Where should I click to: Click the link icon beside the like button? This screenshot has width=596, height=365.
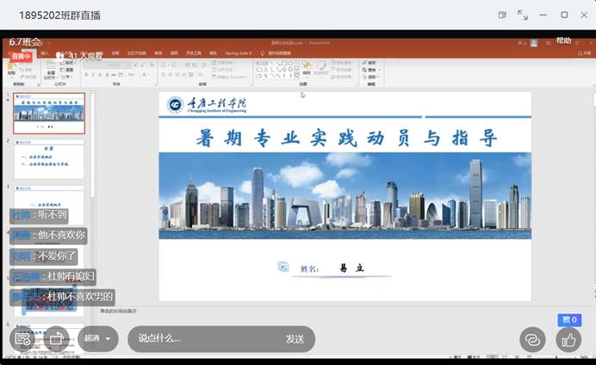pyautogui.click(x=532, y=339)
